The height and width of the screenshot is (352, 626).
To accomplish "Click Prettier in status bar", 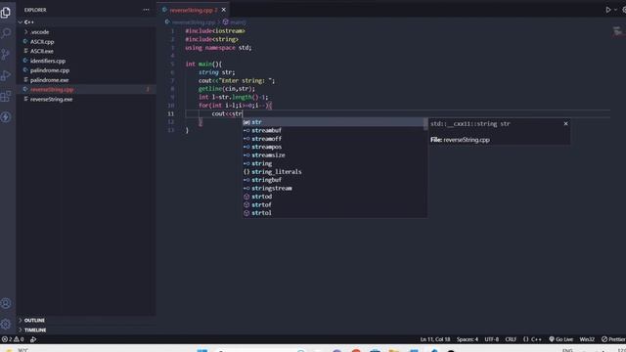I will [613, 339].
